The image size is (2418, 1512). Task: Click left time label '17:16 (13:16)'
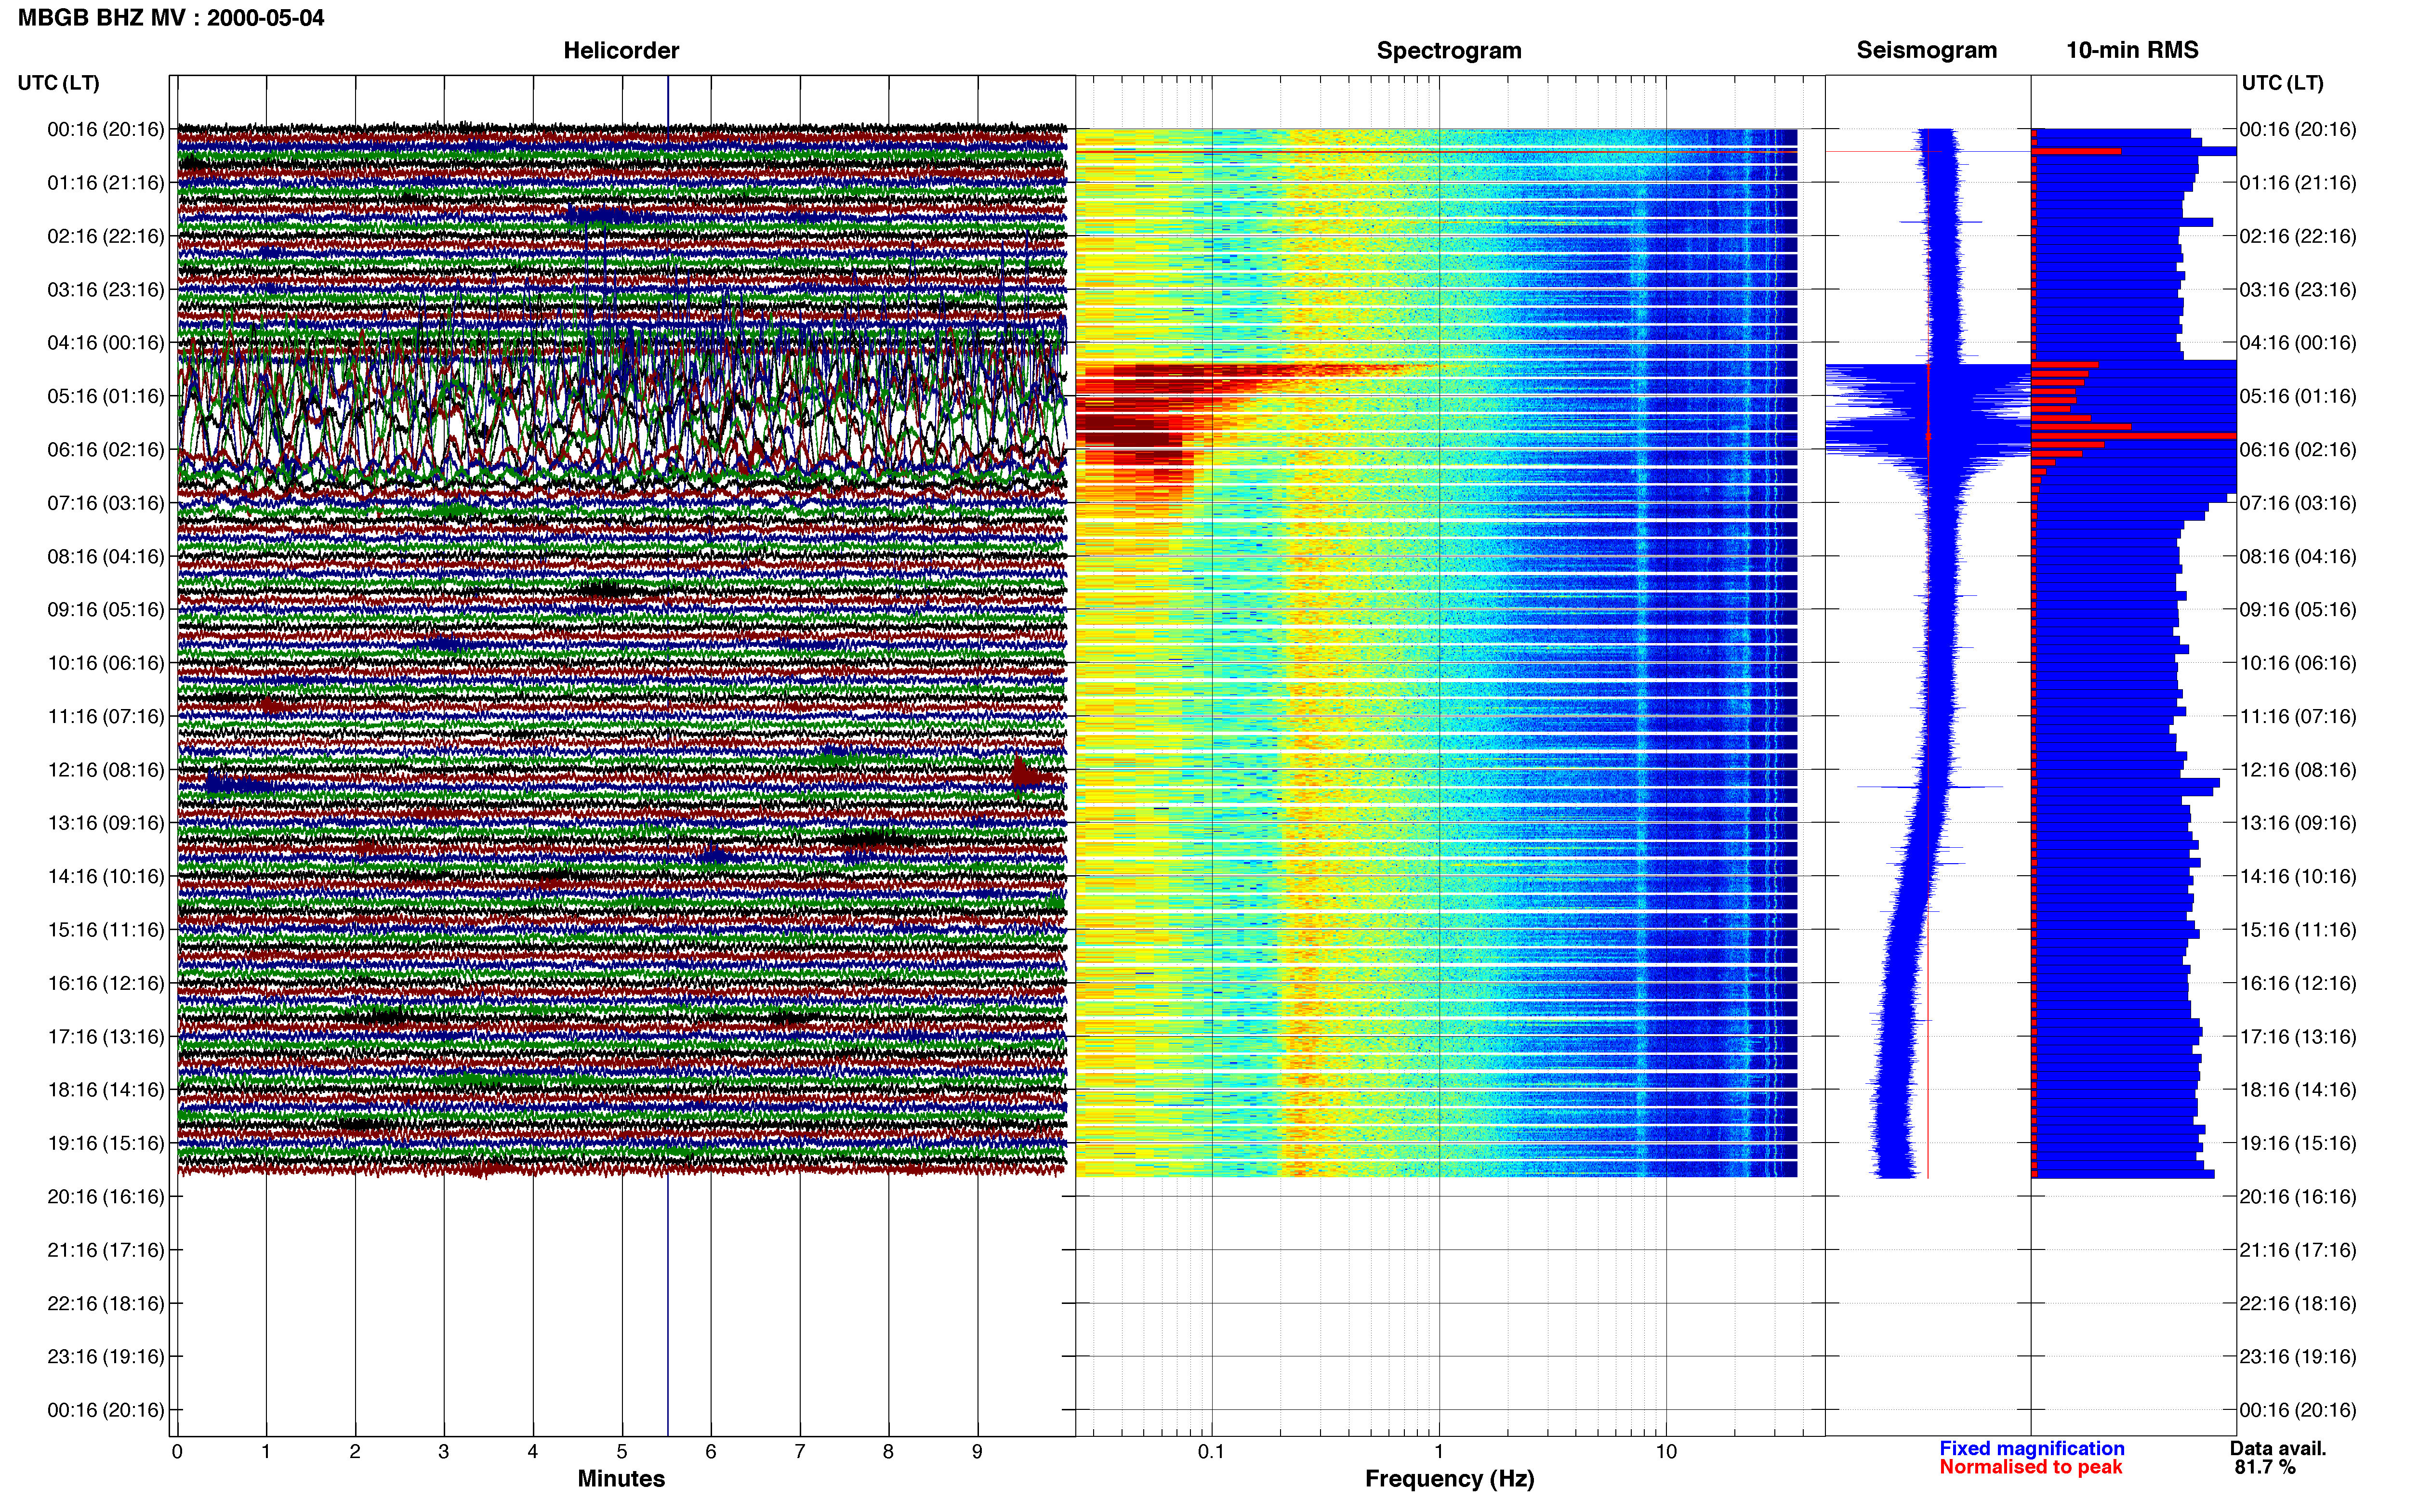tap(105, 1036)
